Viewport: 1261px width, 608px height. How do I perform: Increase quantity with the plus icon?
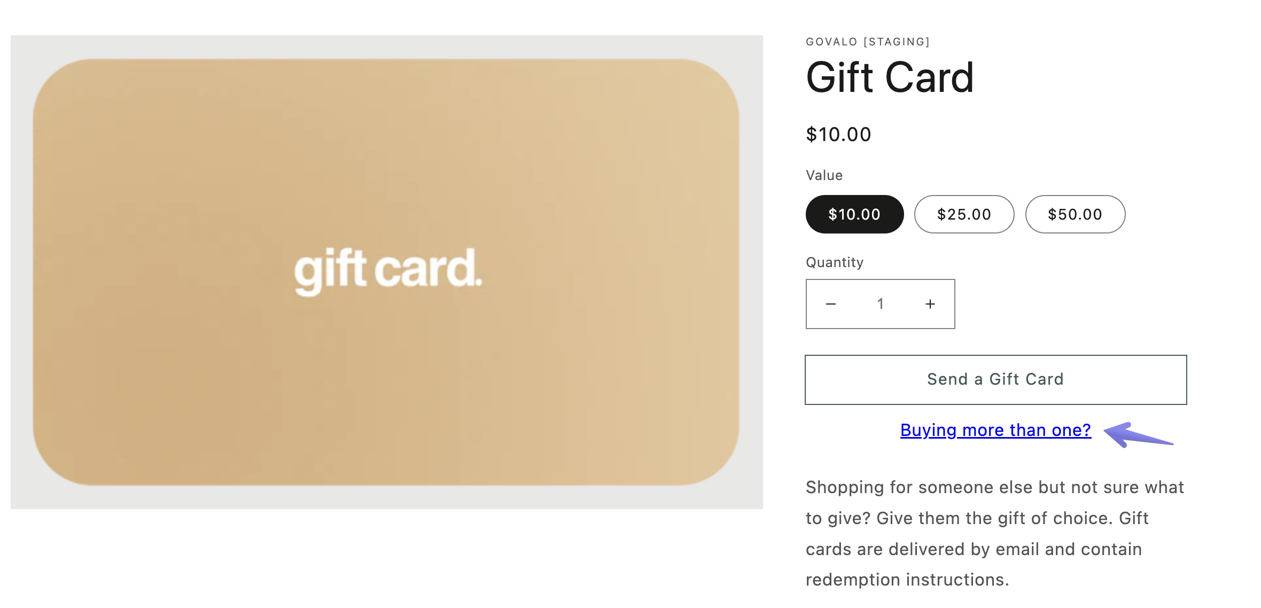[x=930, y=304]
